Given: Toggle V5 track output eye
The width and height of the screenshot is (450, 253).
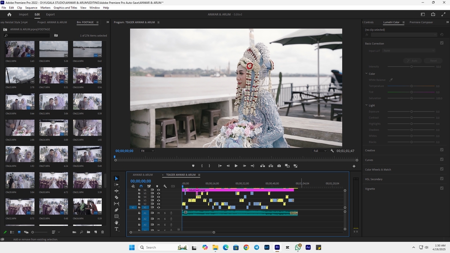Looking at the screenshot, I should tap(158, 193).
